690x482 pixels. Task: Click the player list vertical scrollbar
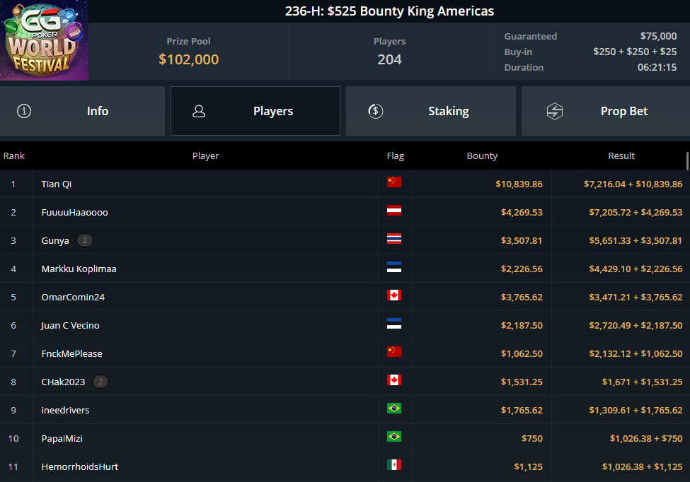tap(687, 161)
